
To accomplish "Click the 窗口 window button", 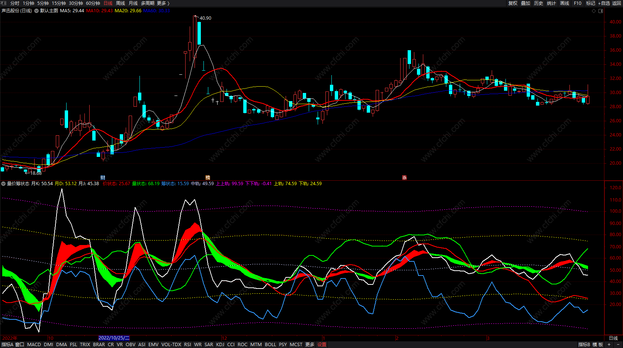I will (20, 345).
